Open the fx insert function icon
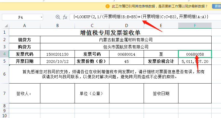 pyautogui.click(x=65, y=17)
